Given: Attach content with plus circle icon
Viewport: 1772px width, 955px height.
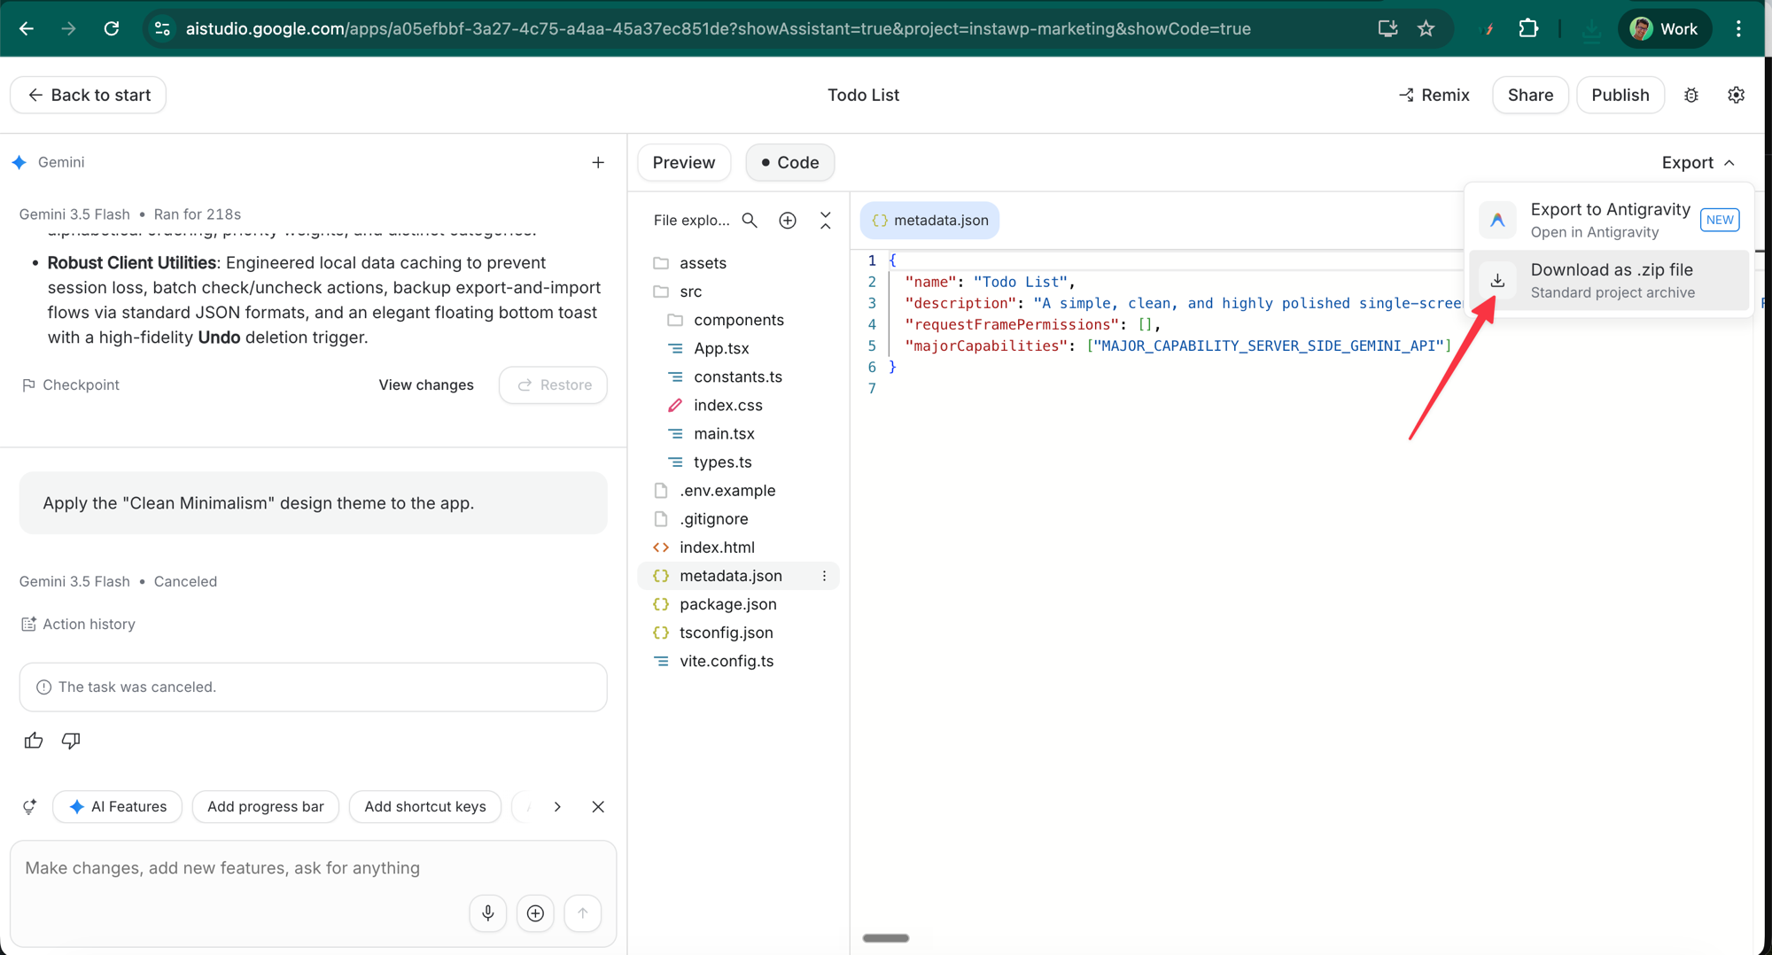Looking at the screenshot, I should (535, 912).
